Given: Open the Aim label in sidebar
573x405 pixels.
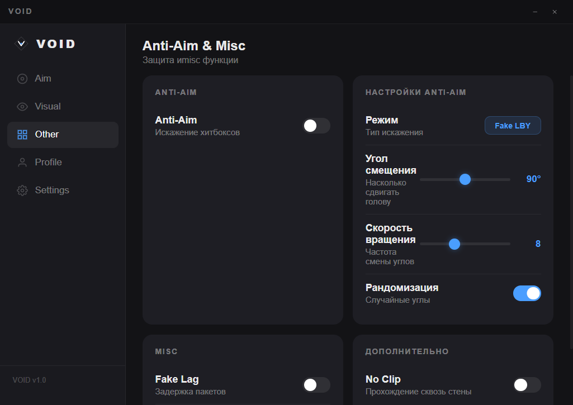Looking at the screenshot, I should click(x=42, y=79).
